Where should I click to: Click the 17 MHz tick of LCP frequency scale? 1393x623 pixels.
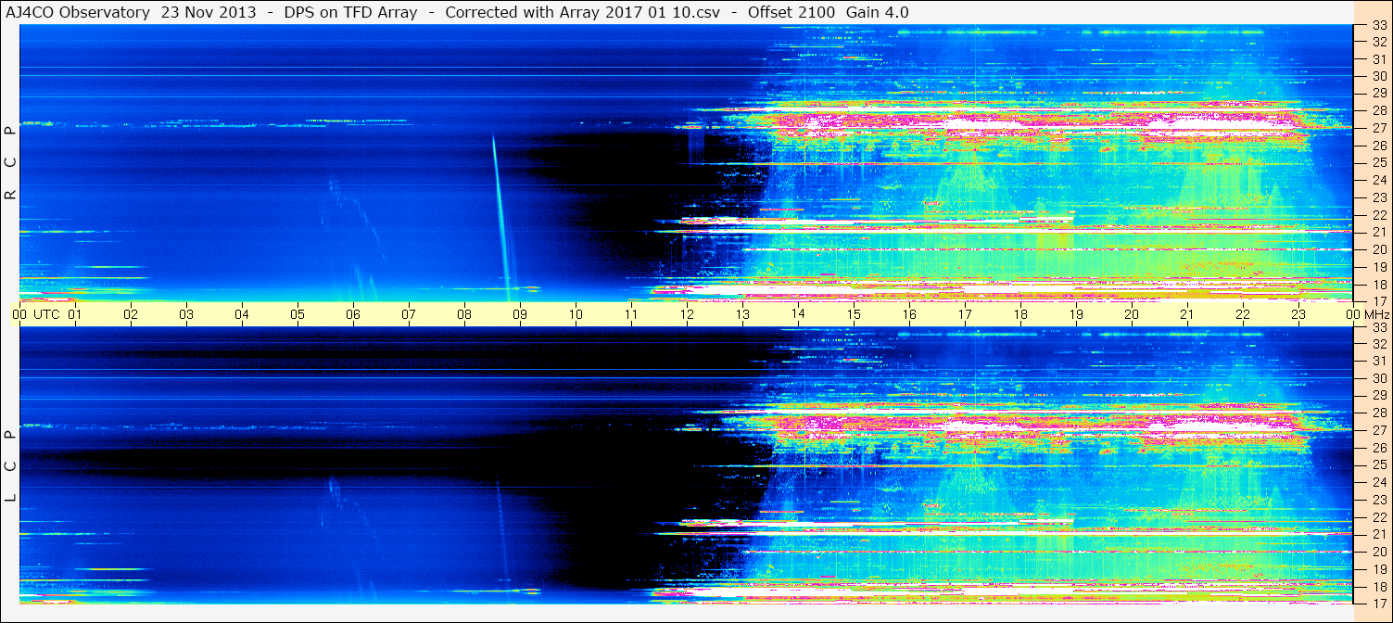coord(1379,603)
